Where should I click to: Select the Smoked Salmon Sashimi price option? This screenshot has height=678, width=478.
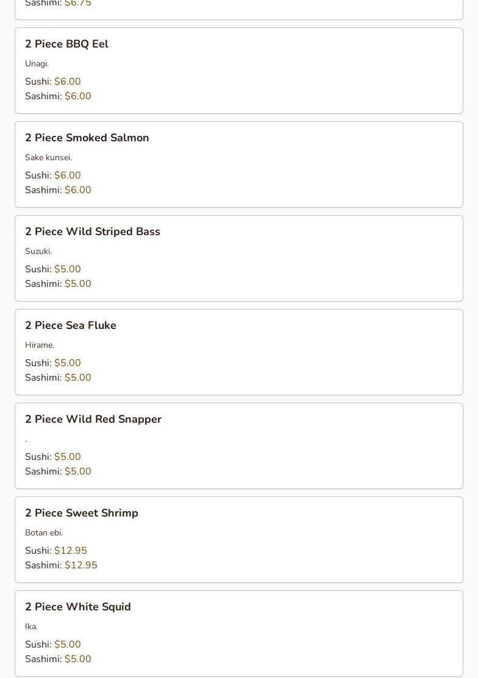pos(77,190)
